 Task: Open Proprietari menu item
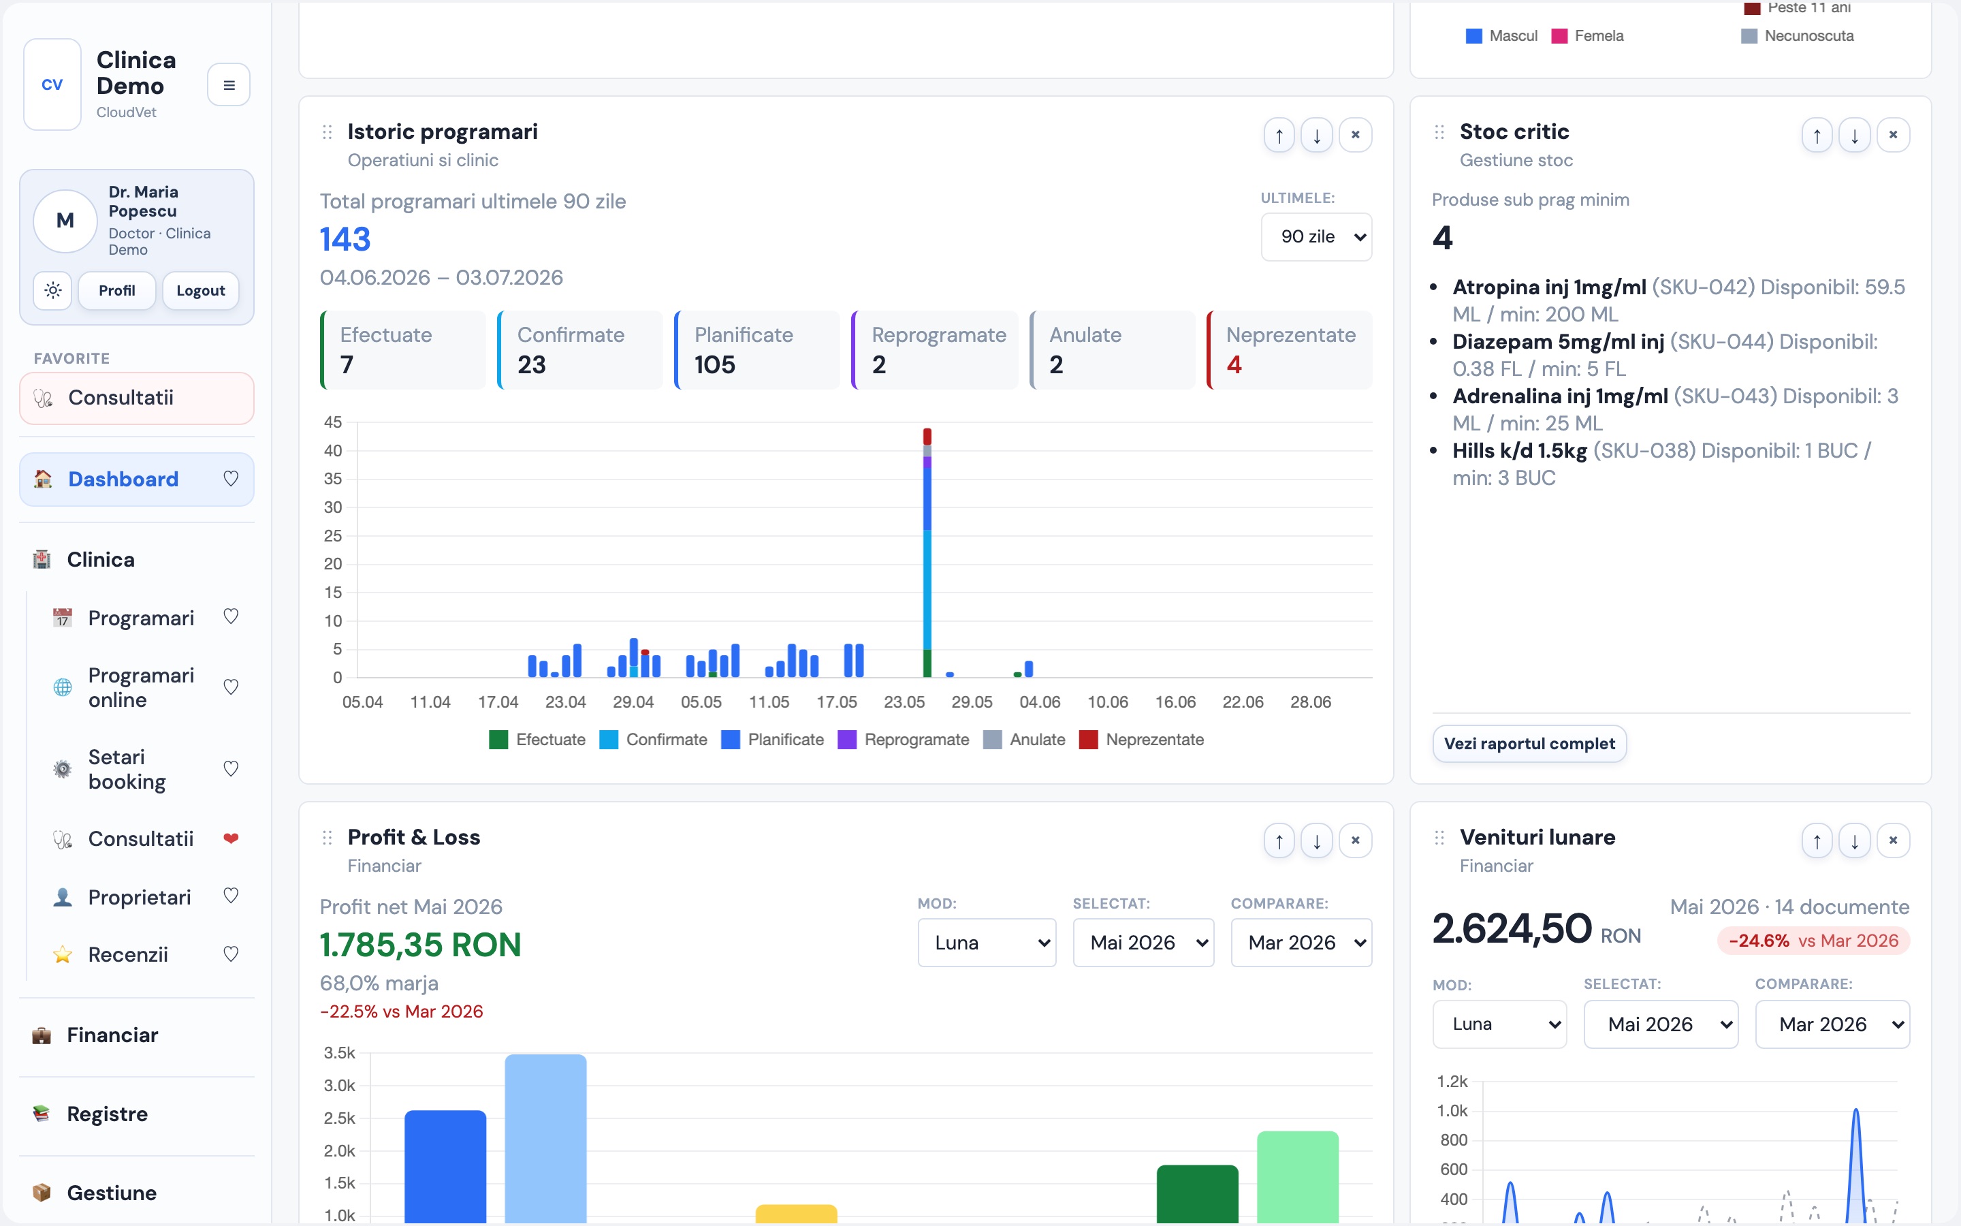pyautogui.click(x=140, y=897)
